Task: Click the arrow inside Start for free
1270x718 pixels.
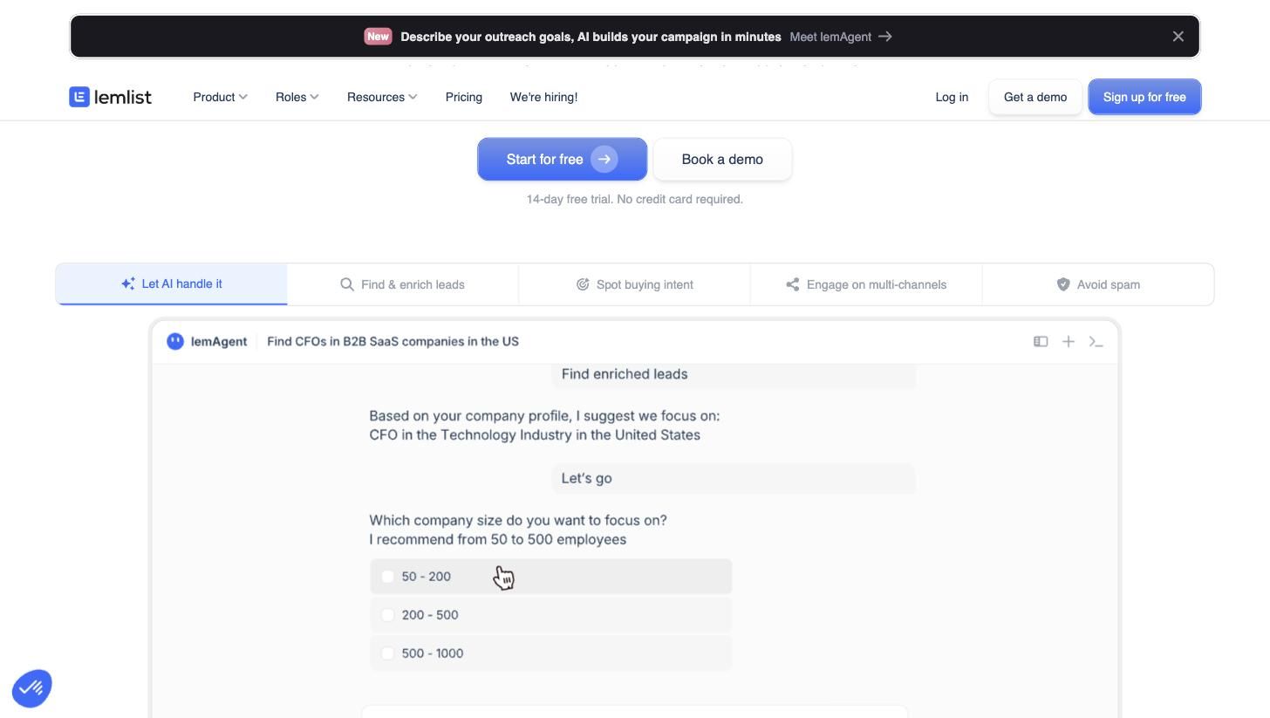Action: point(604,159)
